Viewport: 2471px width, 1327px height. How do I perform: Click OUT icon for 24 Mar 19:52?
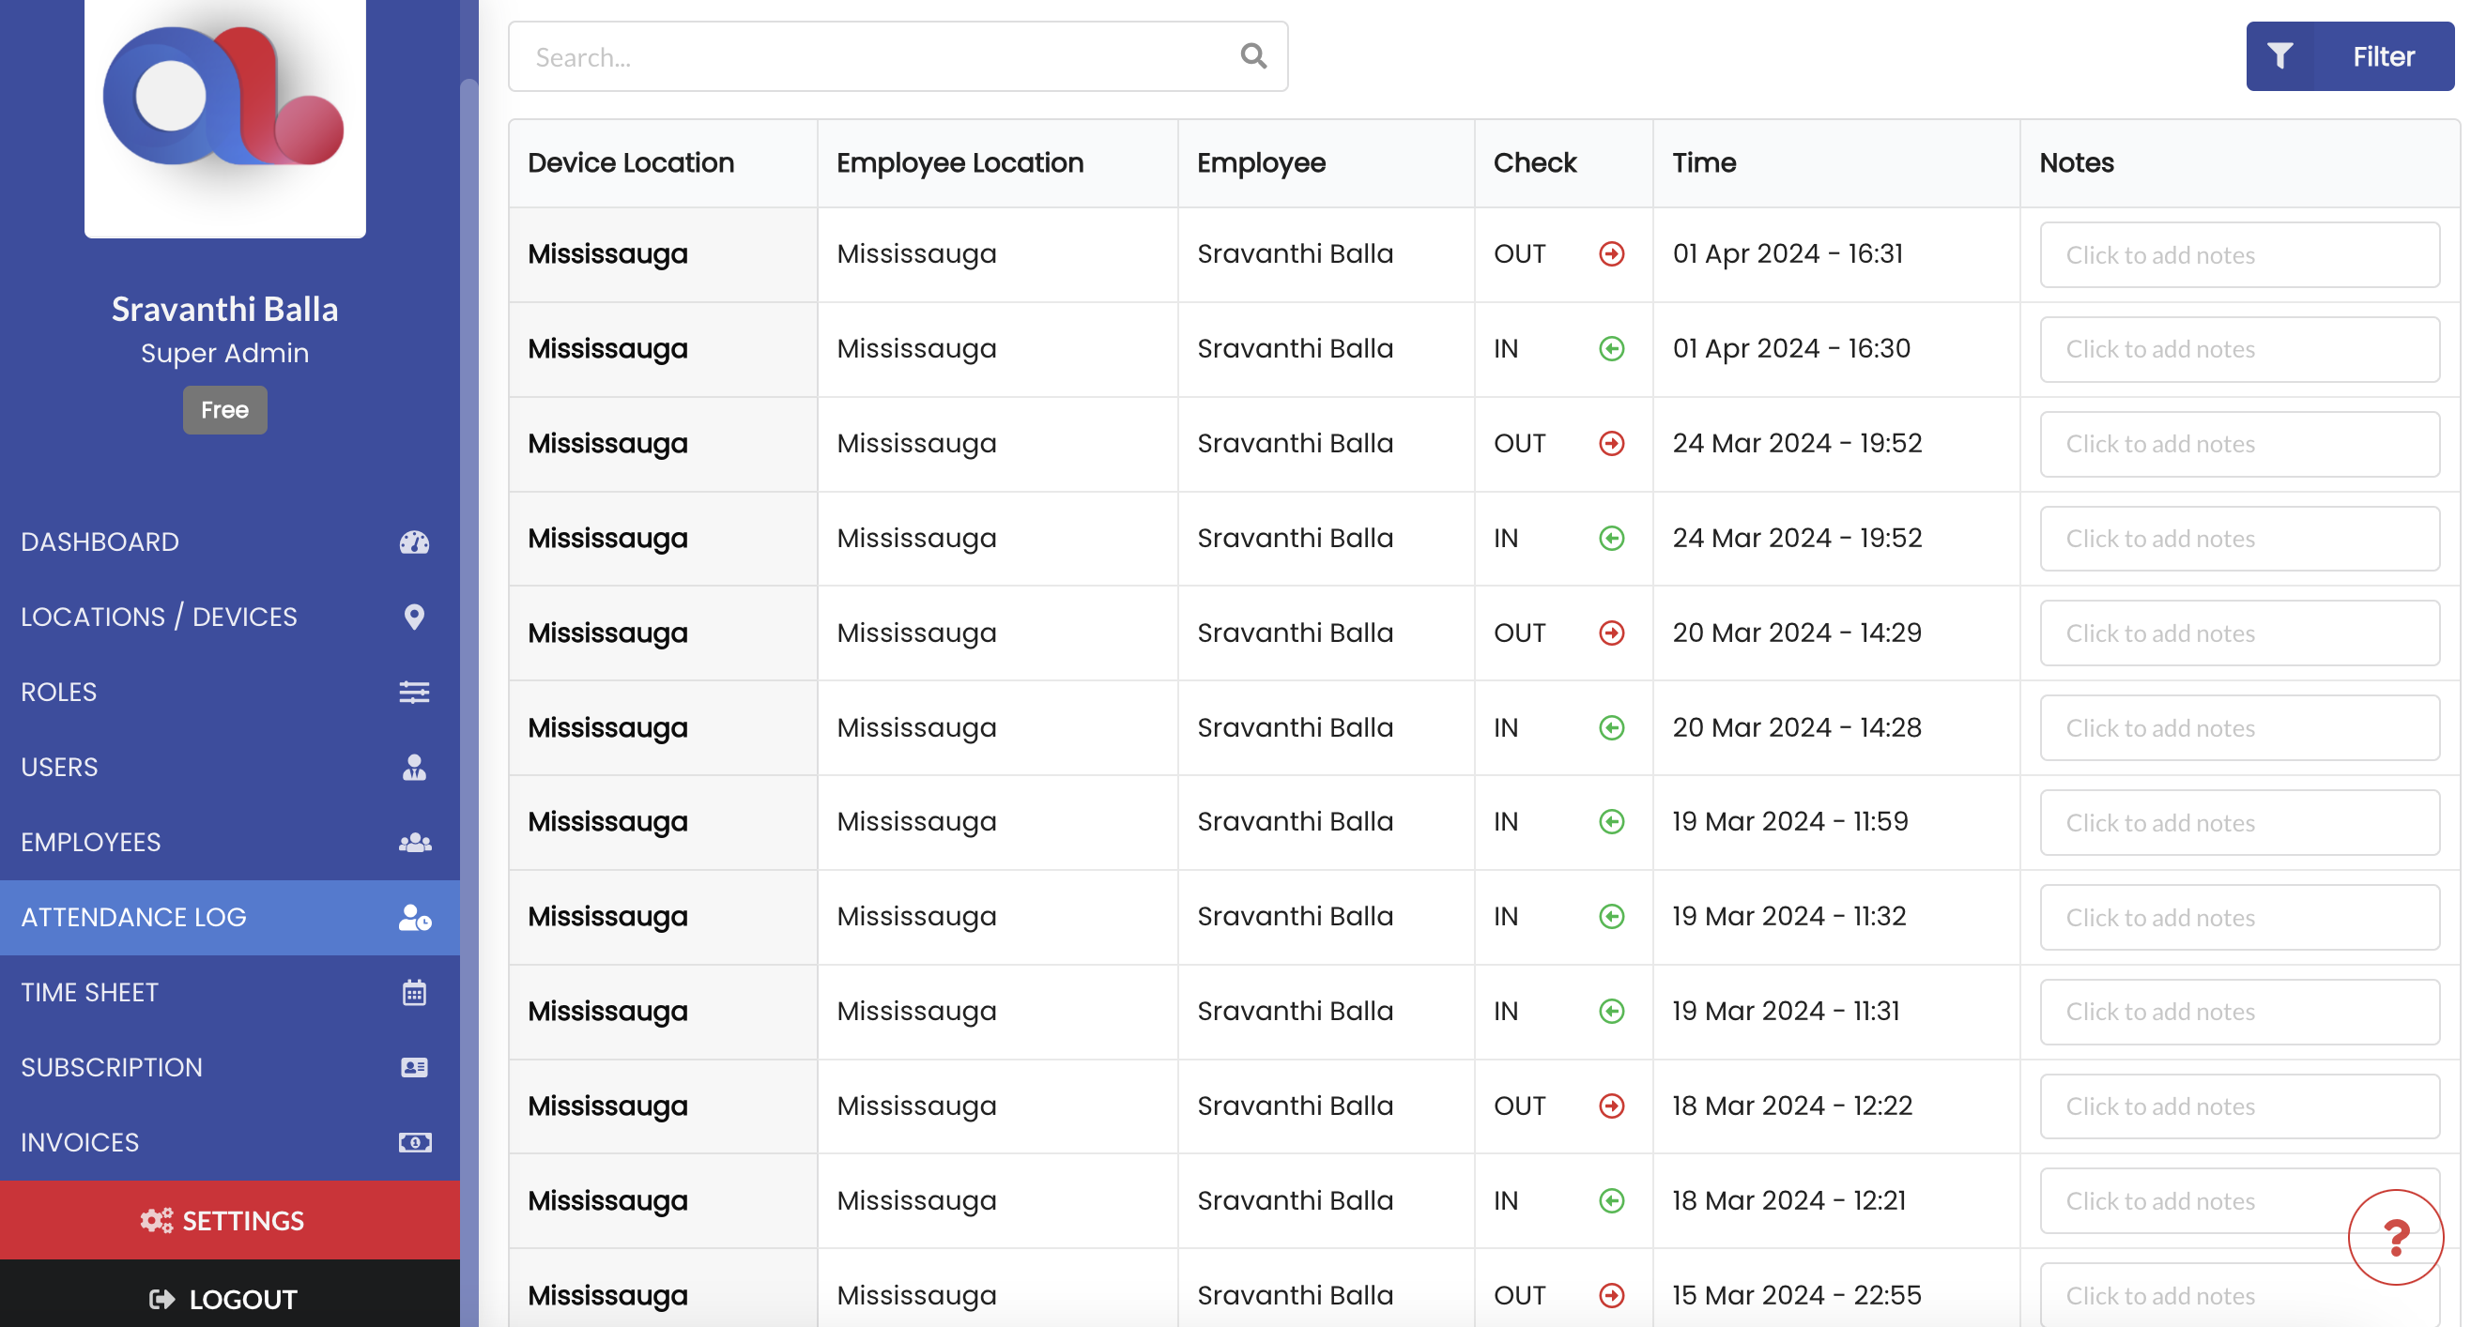1612,444
